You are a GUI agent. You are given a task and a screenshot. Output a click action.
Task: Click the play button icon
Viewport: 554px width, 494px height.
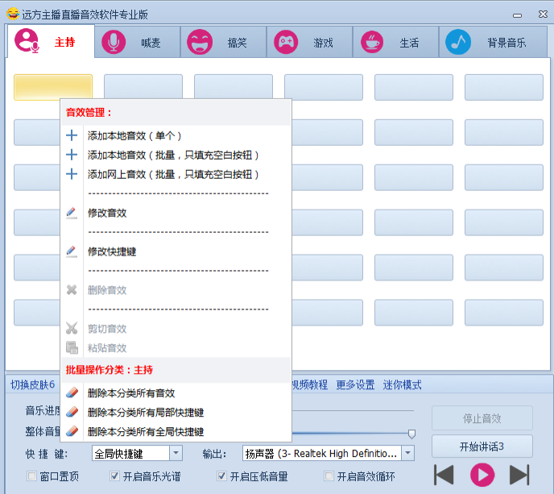(x=482, y=475)
